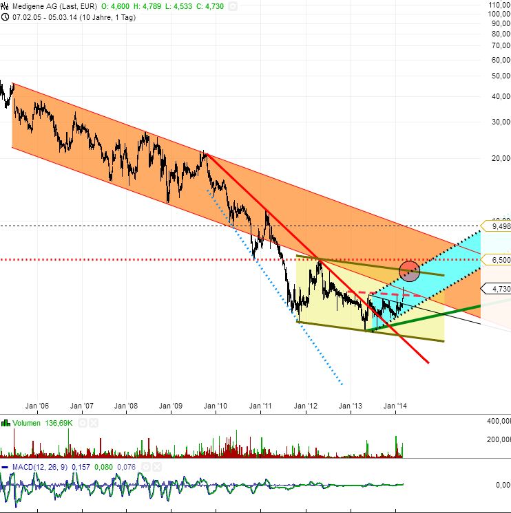Click the Volumen 136,69K label
This screenshot has height=513, width=511.
[43, 423]
